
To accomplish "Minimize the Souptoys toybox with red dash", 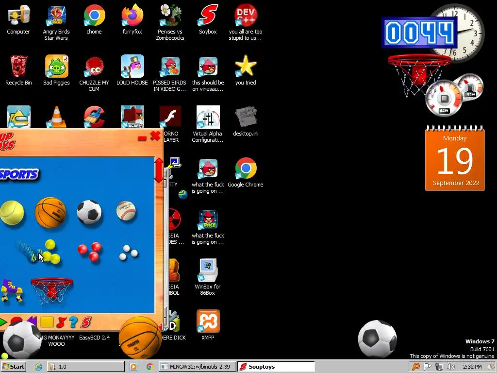I will [x=142, y=138].
